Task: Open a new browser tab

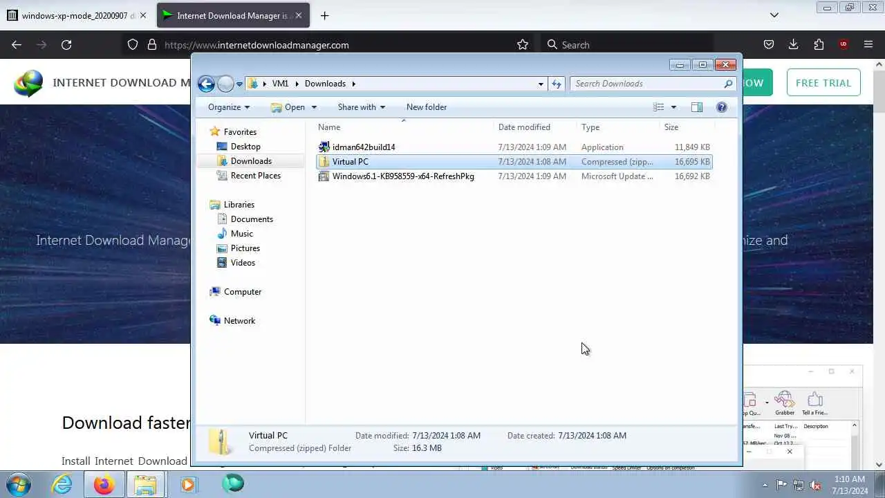Action: [x=324, y=15]
